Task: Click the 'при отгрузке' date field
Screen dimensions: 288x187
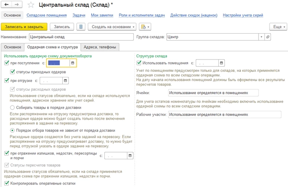Action: 51,81
